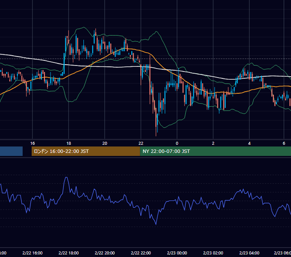Click the 2/23 04:00 time label
Image resolution: width=291 pixels, height=257 pixels.
[x=249, y=253]
